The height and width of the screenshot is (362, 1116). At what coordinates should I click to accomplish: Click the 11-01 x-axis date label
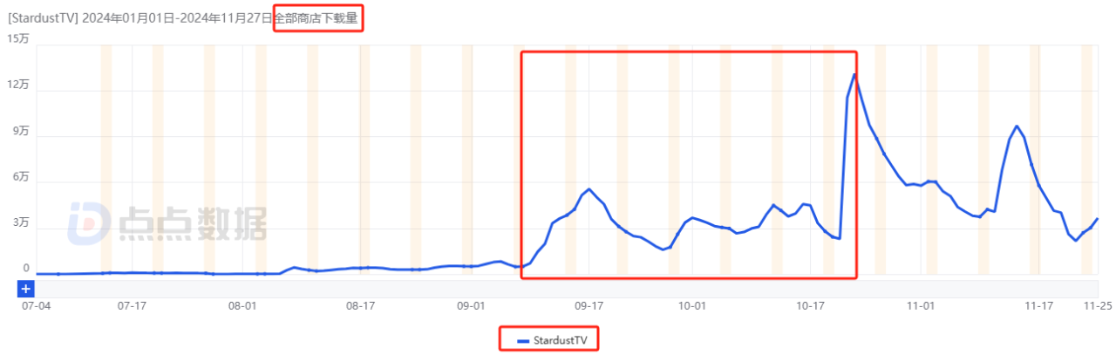[921, 306]
